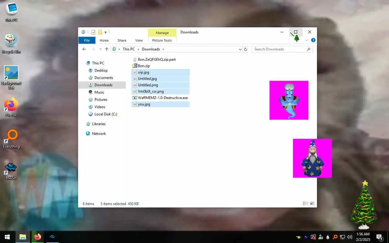Image resolution: width=389 pixels, height=243 pixels.
Task: Open Desktop in the navigation pane
Action: click(101, 70)
